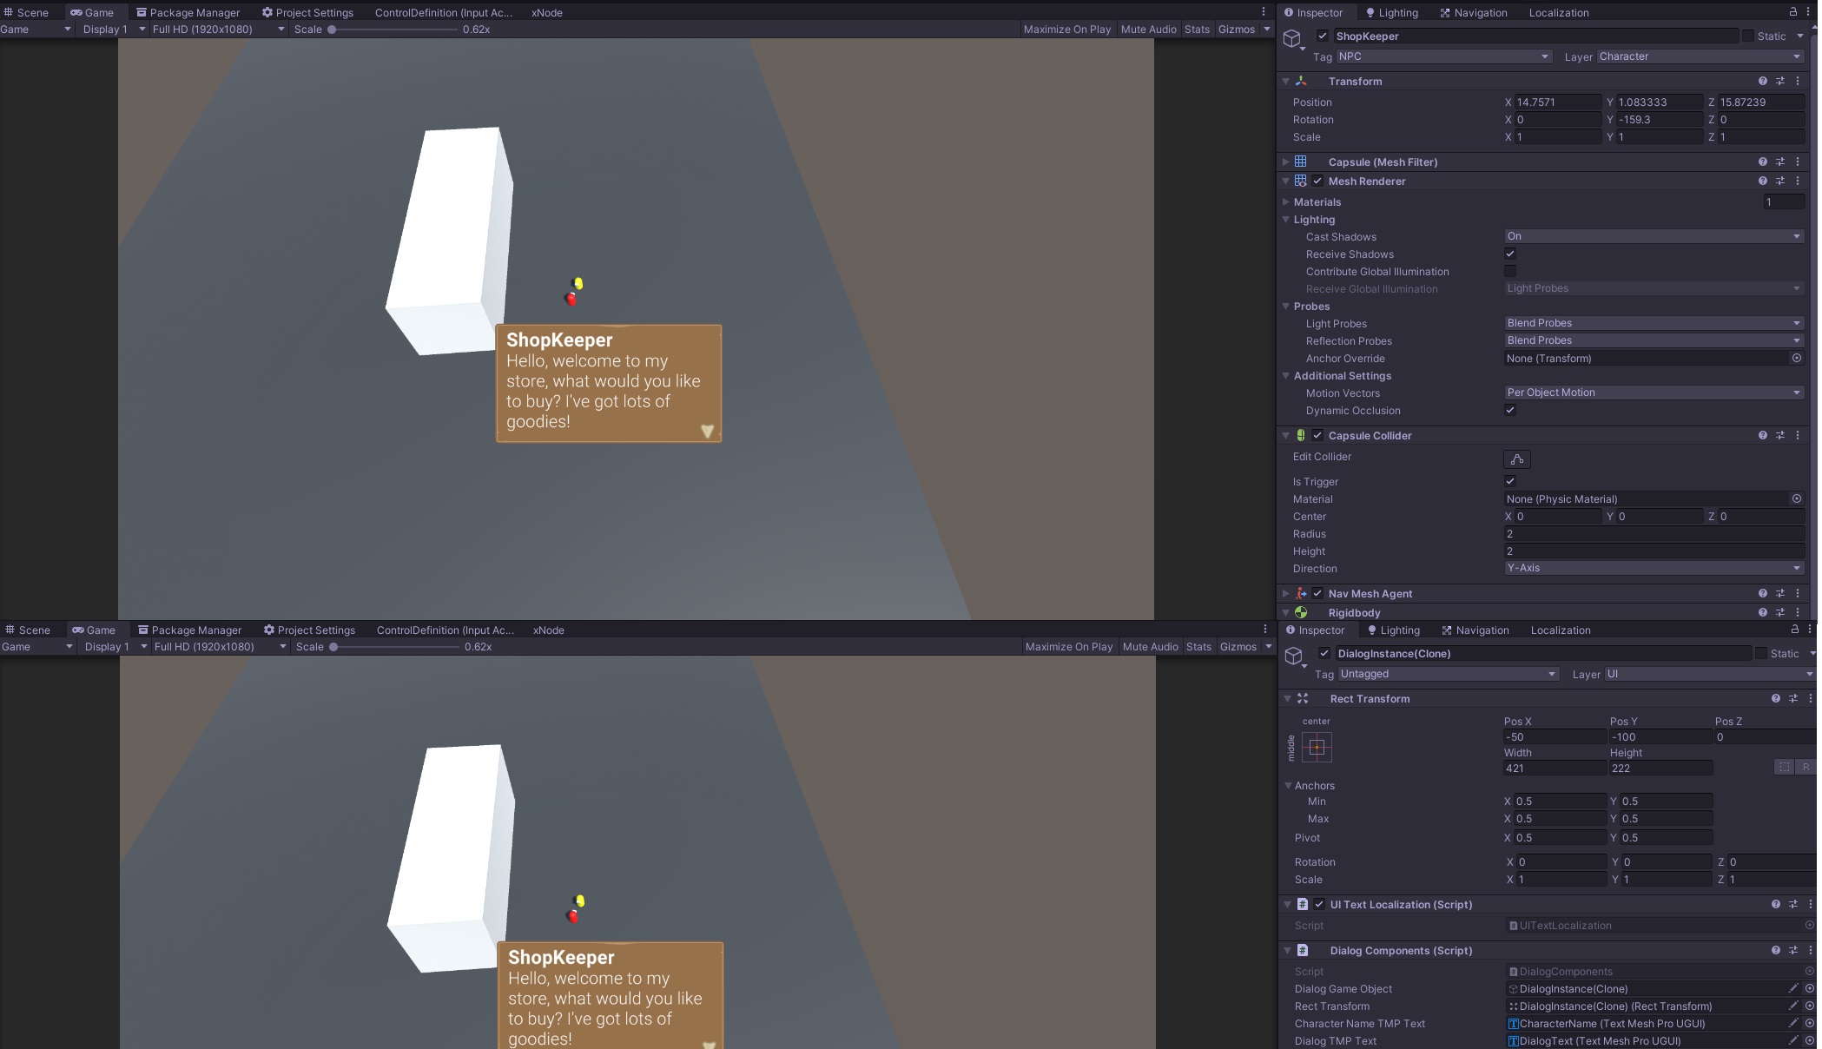The width and height of the screenshot is (1822, 1049).
Task: Click the Mute Audio button in upper Game view
Action: (1148, 29)
